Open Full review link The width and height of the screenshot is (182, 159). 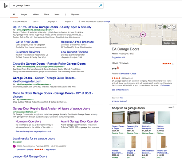(x=165, y=85)
